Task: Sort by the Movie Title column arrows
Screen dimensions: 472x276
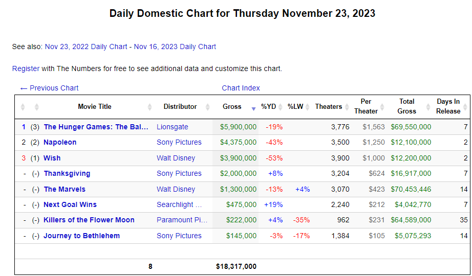Action: pos(149,107)
